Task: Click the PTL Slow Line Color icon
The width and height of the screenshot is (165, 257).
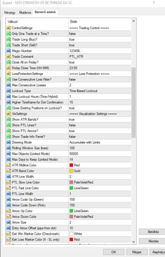Action: pyautogui.click(x=9, y=182)
